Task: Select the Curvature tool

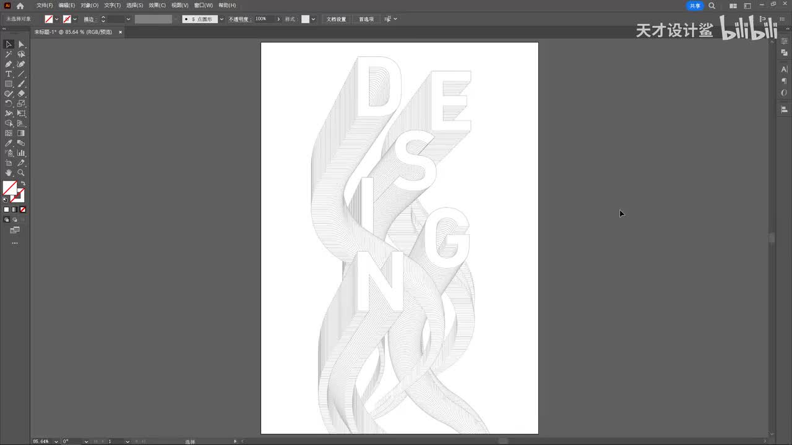Action: tap(21, 64)
